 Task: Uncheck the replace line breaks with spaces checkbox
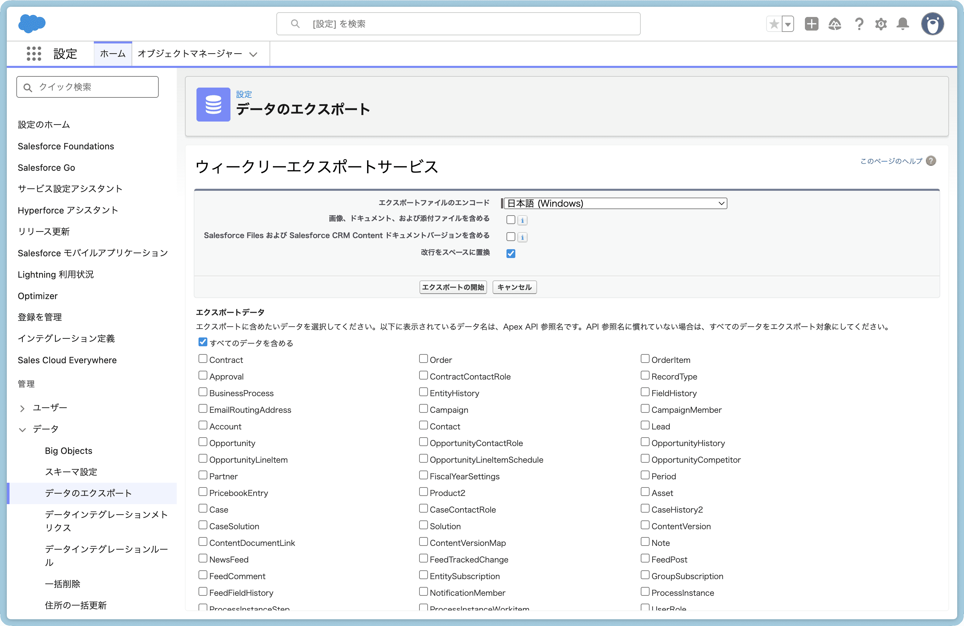point(511,254)
